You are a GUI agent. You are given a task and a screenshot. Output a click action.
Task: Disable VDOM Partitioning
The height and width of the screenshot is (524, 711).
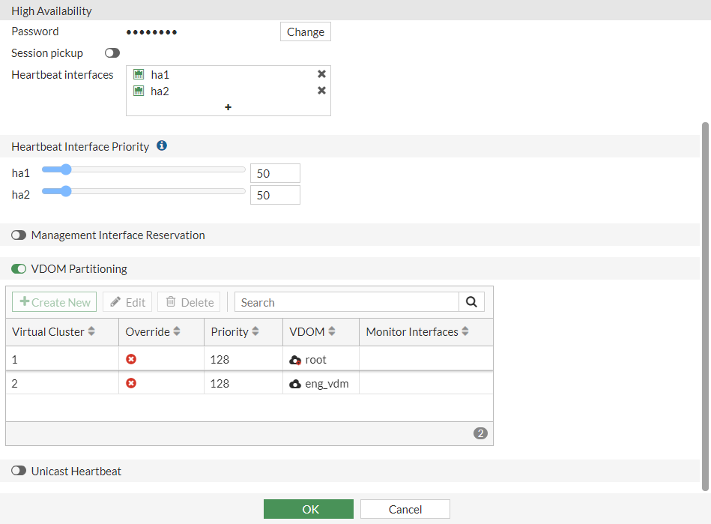tap(19, 268)
